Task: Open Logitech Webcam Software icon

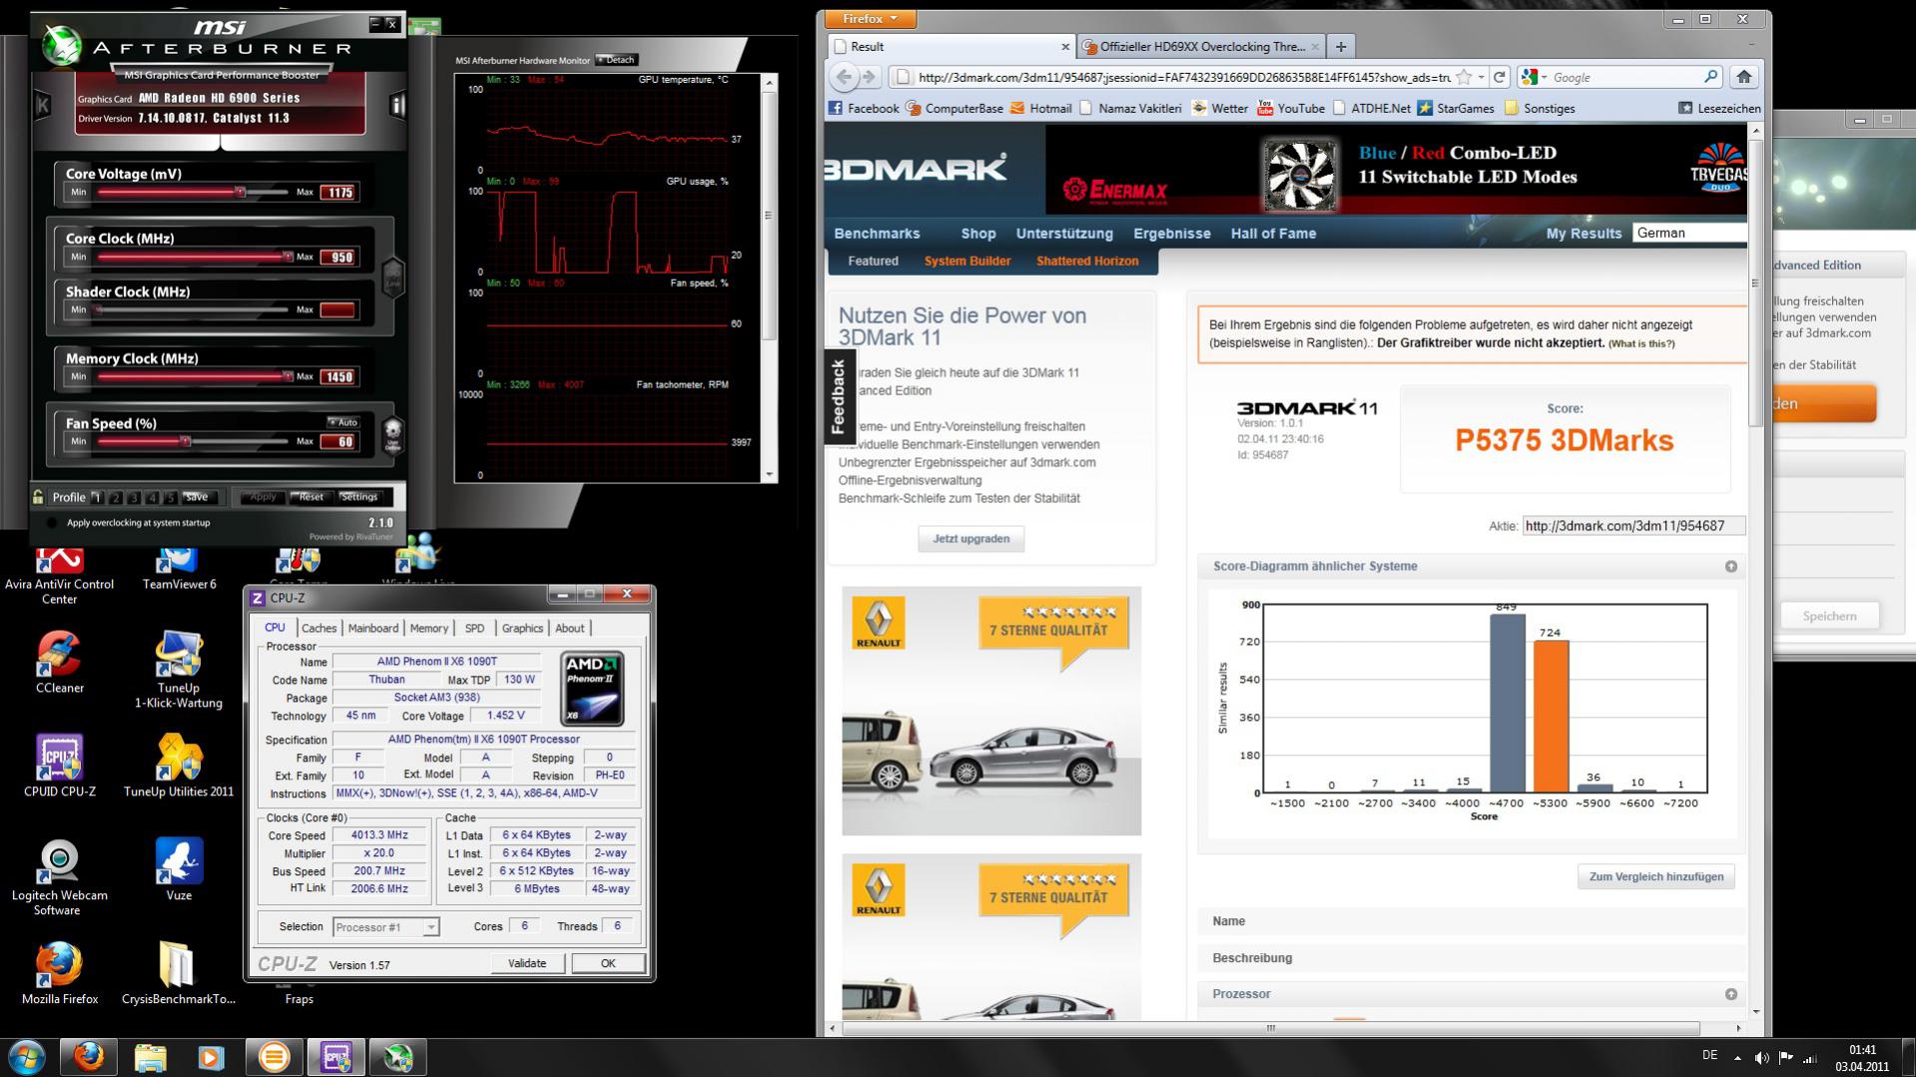Action: (59, 877)
